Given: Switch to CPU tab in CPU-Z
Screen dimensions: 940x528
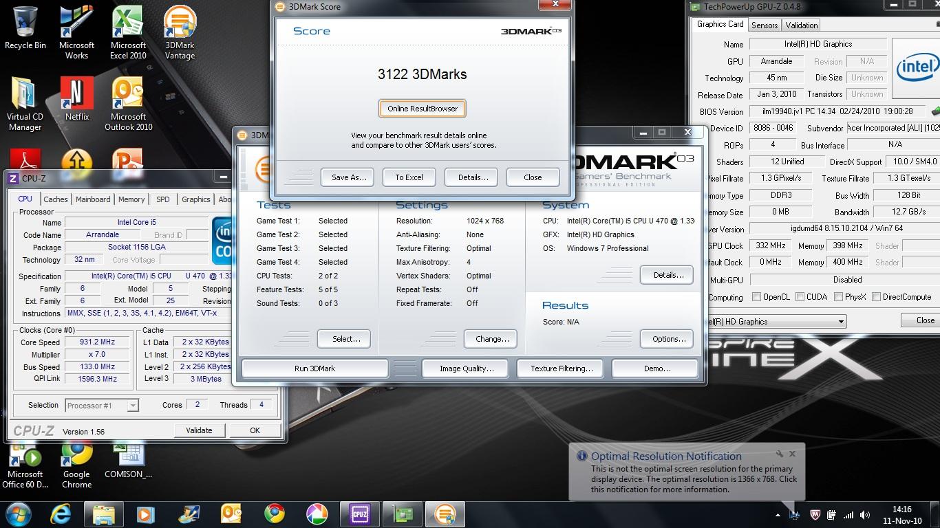Looking at the screenshot, I should pyautogui.click(x=25, y=199).
